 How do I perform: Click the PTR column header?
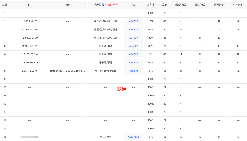67,5
